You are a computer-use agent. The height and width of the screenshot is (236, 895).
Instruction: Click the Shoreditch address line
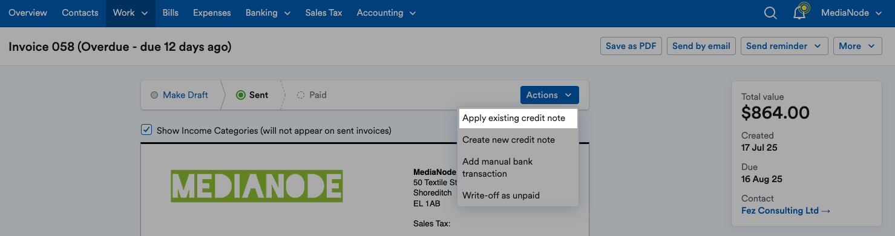coord(432,192)
